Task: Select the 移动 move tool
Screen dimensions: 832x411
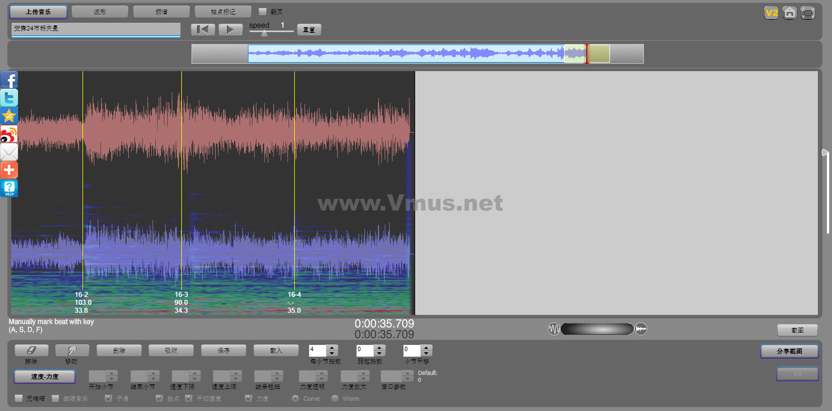Action: coord(72,351)
